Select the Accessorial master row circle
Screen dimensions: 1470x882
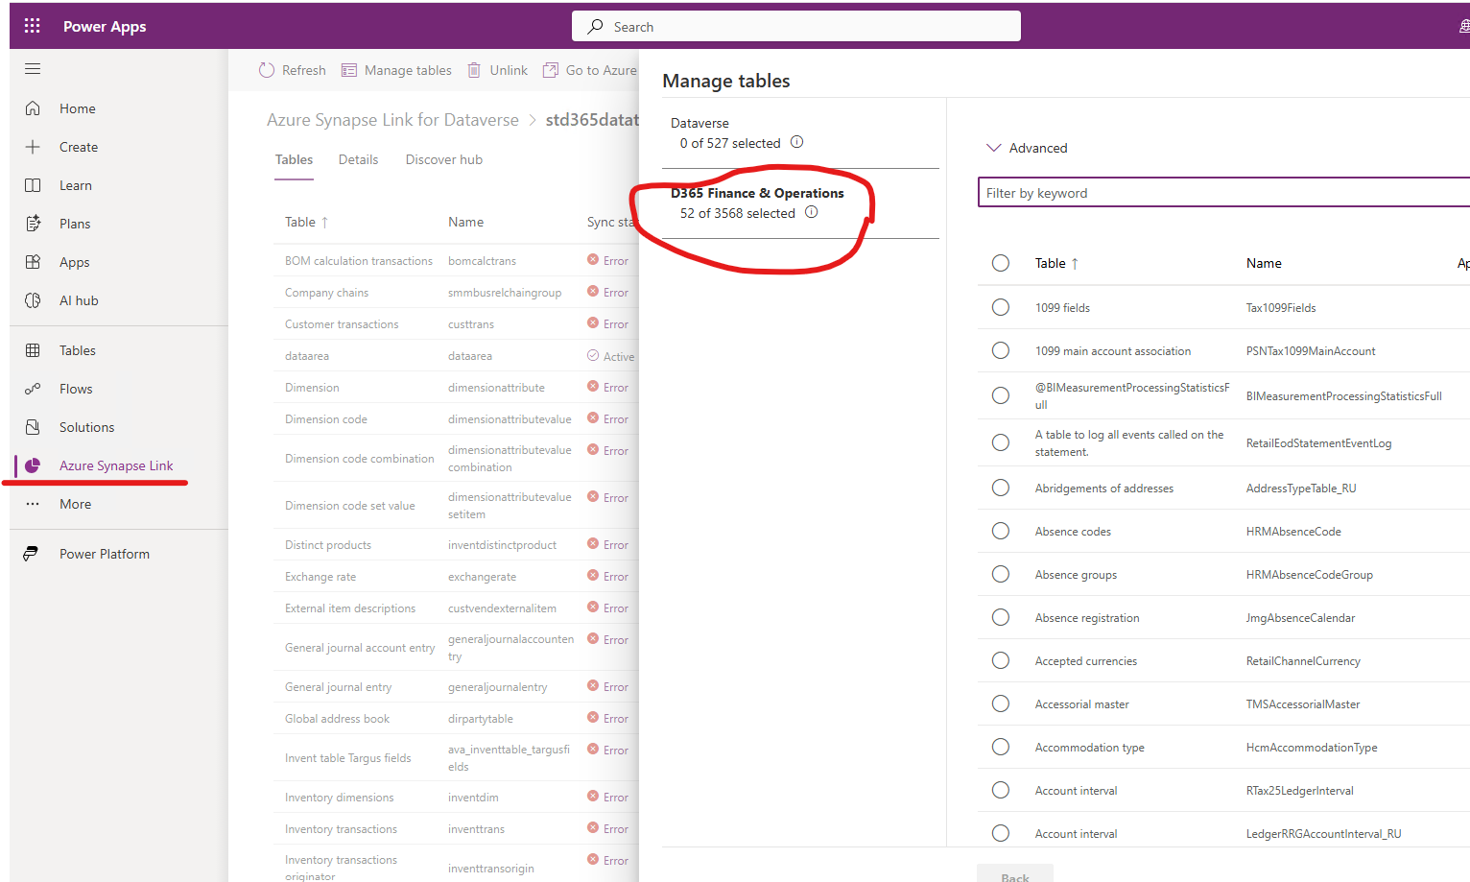pos(1001,703)
